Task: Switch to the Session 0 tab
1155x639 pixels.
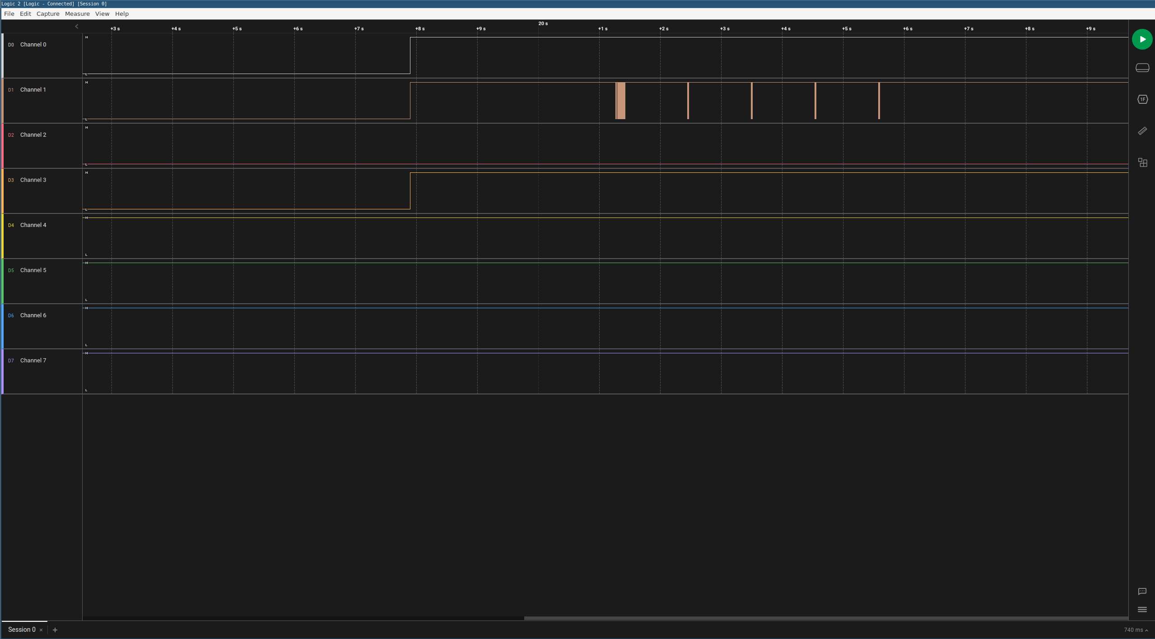Action: tap(22, 629)
